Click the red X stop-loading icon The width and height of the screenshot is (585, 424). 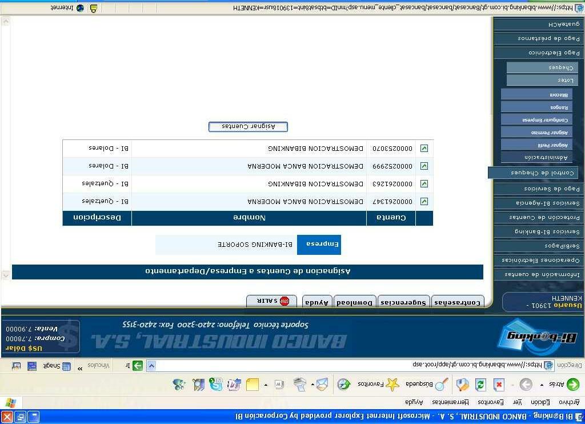pos(499,384)
